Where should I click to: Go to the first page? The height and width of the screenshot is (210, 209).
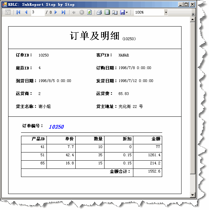pyautogui.click(x=18, y=12)
